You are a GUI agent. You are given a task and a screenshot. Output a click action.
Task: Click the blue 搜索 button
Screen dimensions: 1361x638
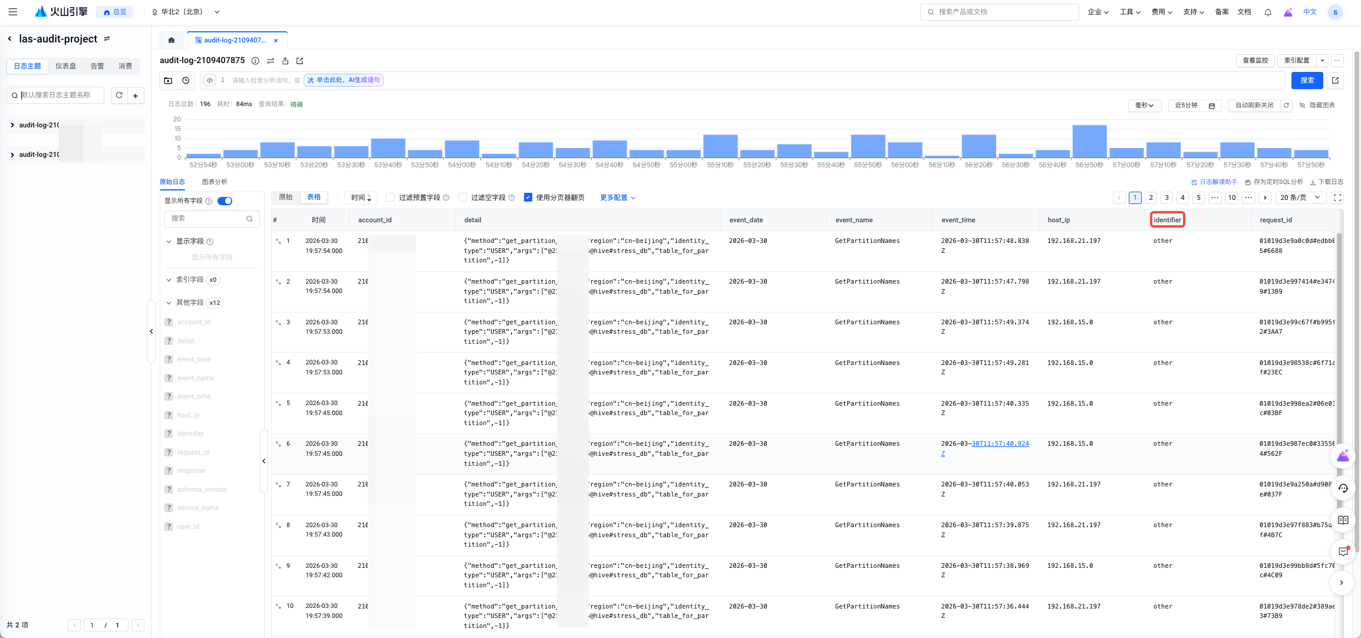point(1307,80)
